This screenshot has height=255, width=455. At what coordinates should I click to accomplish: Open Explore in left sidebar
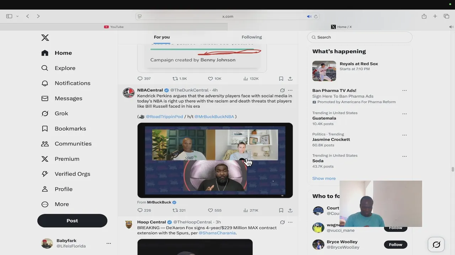point(58,68)
